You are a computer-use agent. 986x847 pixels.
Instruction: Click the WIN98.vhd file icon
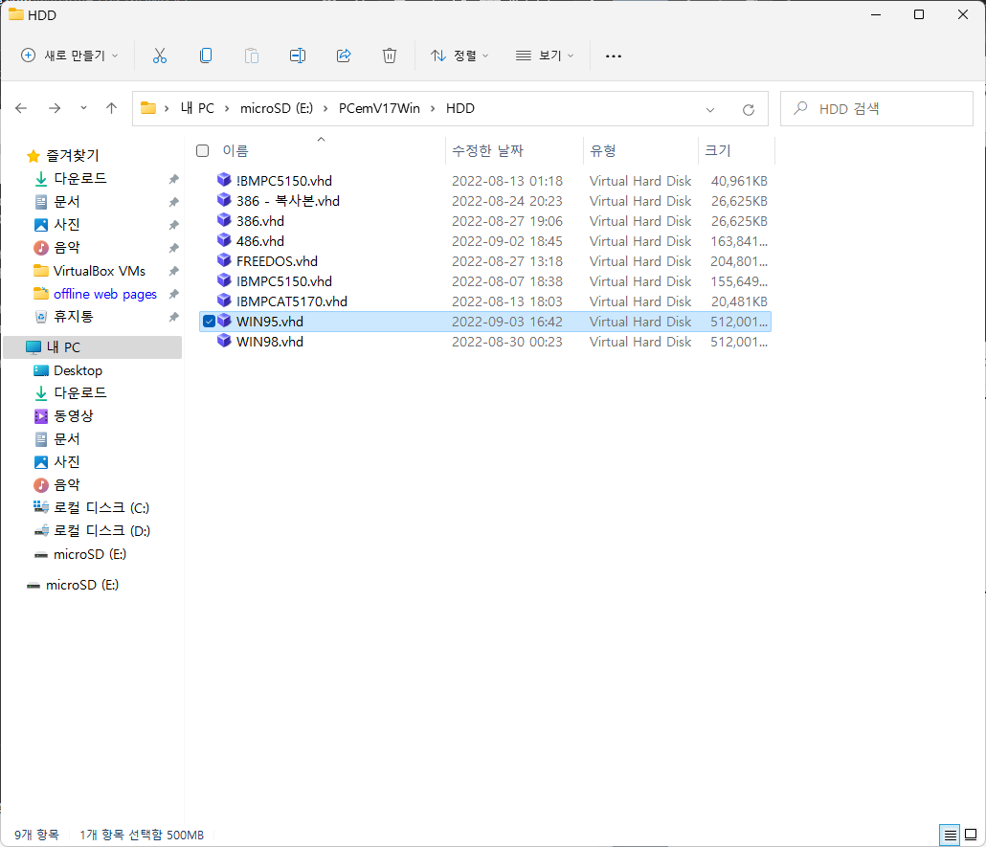pos(224,342)
